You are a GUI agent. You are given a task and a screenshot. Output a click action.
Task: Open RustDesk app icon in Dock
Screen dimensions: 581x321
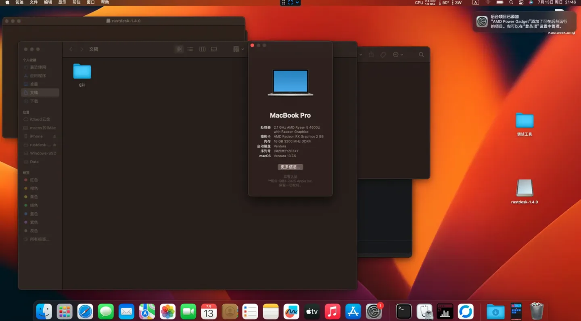coord(466,311)
